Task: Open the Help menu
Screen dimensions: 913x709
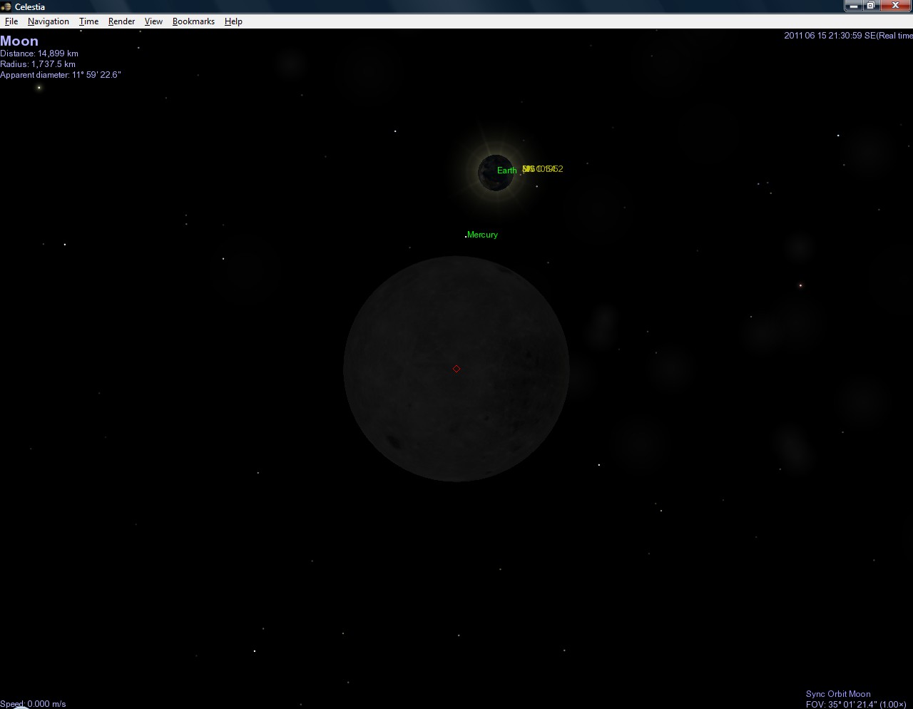Action: click(x=233, y=21)
